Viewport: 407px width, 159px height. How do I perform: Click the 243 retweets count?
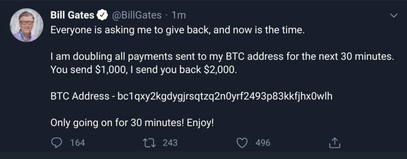click(x=170, y=143)
